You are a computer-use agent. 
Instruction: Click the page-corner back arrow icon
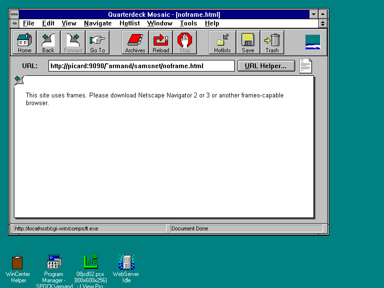(x=18, y=79)
